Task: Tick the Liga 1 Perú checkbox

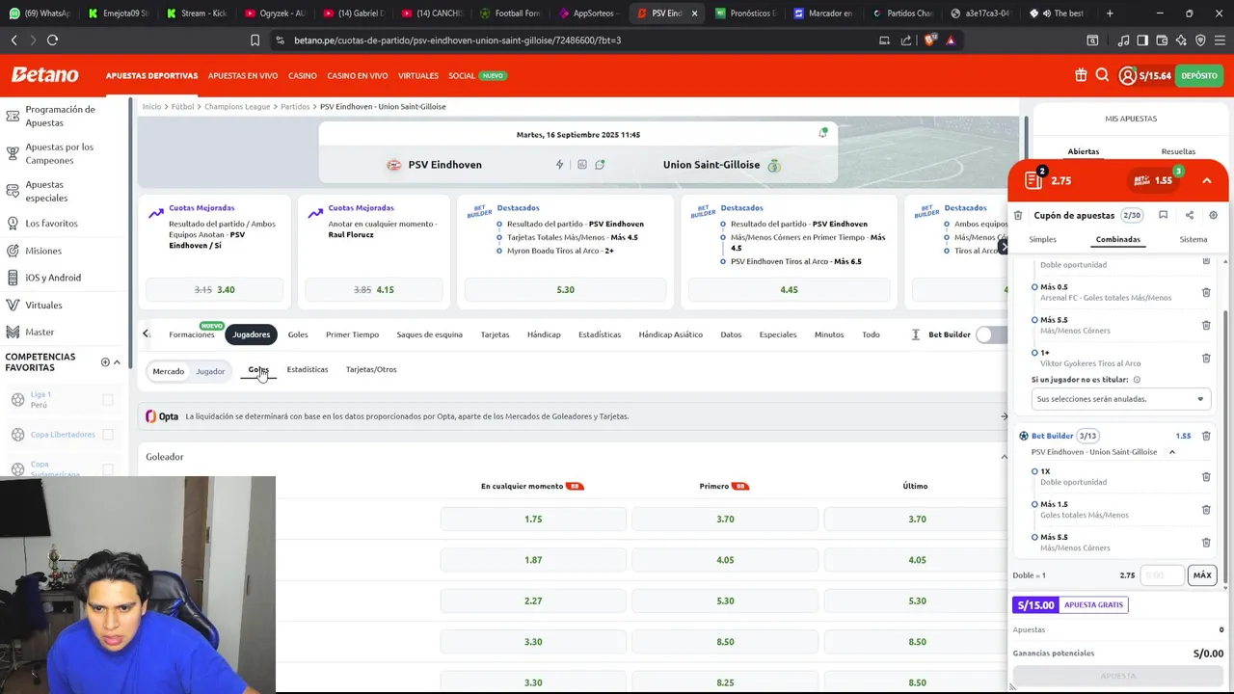Action: click(108, 399)
